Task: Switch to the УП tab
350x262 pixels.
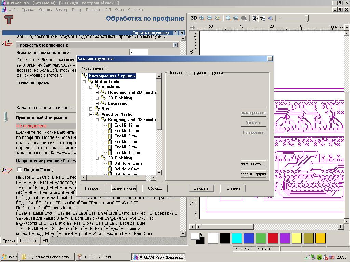Action: click(45, 241)
